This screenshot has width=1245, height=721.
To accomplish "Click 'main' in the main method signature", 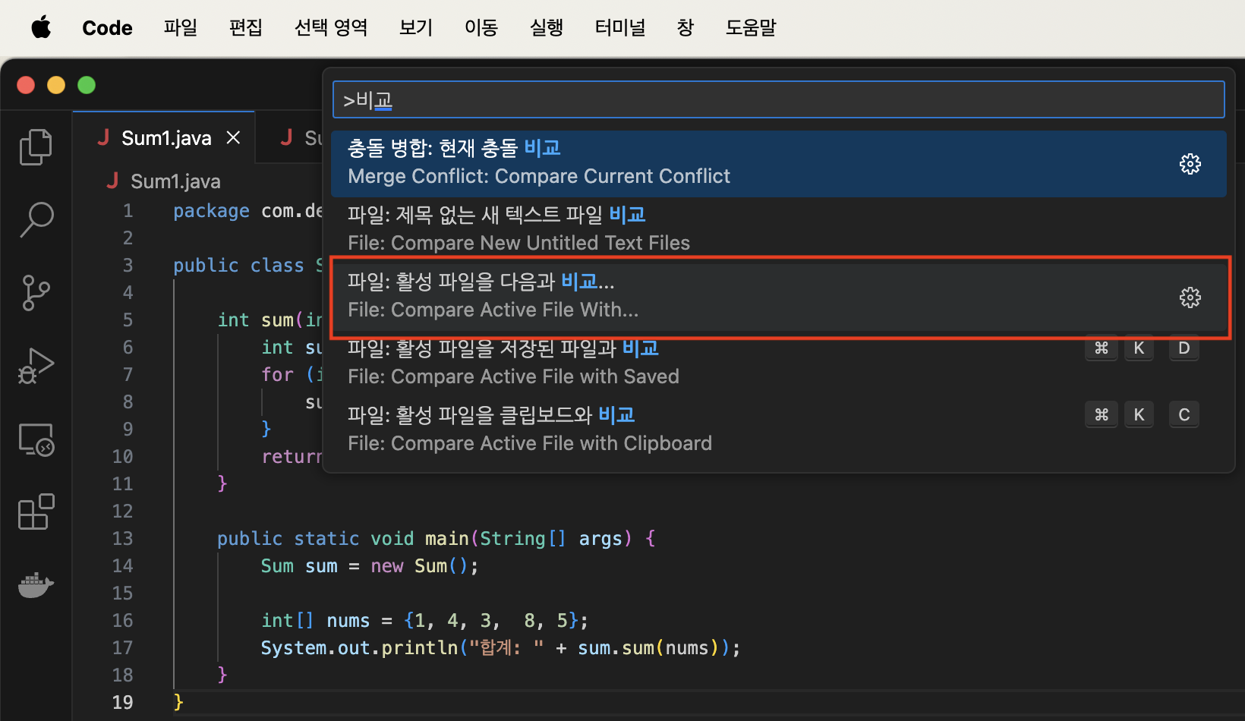I will tap(446, 538).
